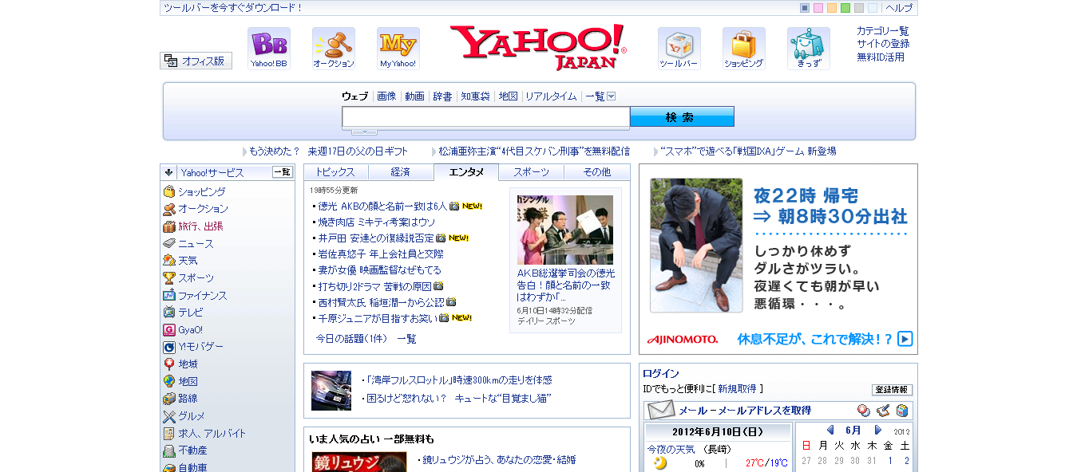Click the Y!モバゲー sidebar icon
The width and height of the screenshot is (1077, 472).
click(169, 347)
